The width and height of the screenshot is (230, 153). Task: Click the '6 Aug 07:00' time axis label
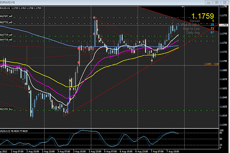click(x=110, y=152)
